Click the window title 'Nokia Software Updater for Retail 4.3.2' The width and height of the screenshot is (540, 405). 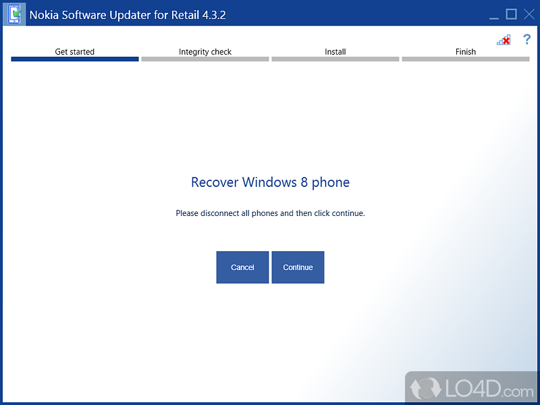point(128,15)
